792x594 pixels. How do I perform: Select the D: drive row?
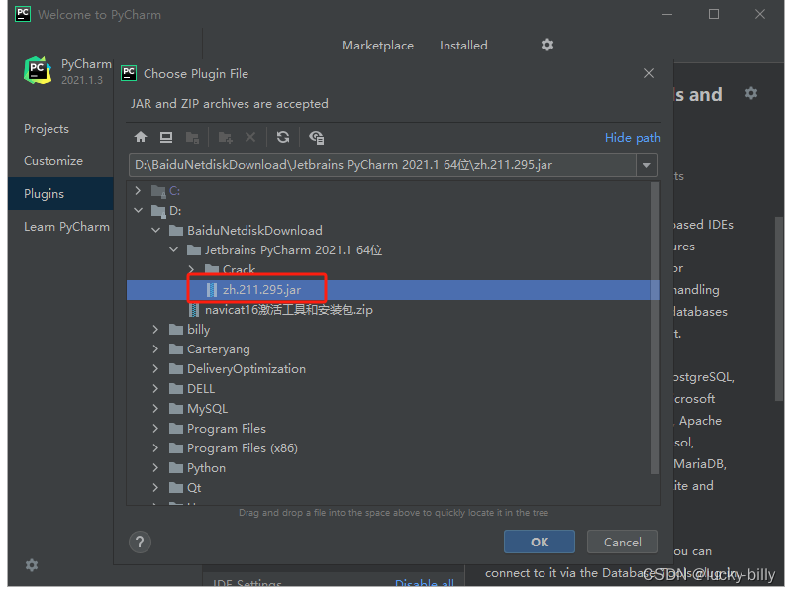(393, 211)
